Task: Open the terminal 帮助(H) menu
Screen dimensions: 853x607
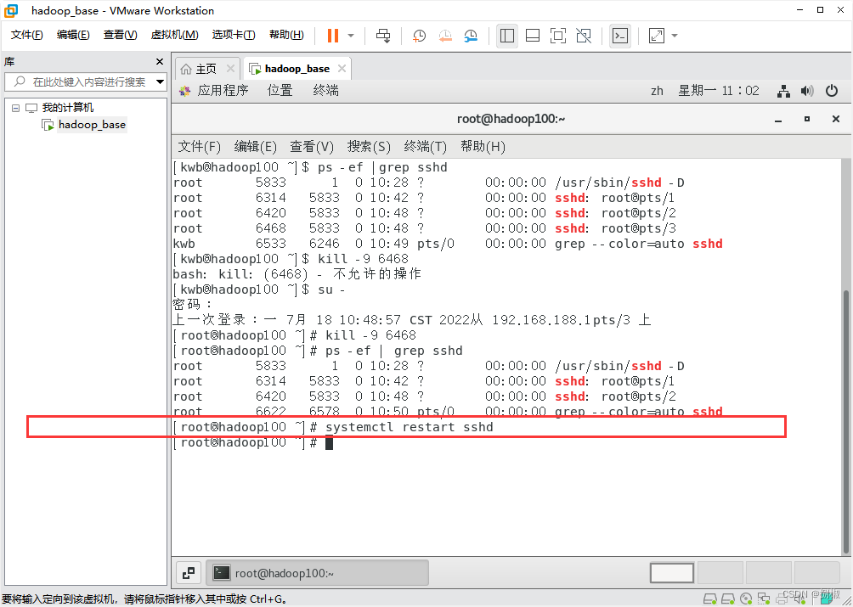Action: [x=483, y=147]
